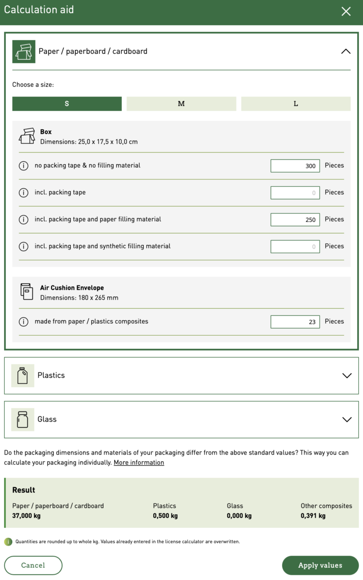Close the Calculation aid dialog
The image size is (363, 580).
click(346, 11)
